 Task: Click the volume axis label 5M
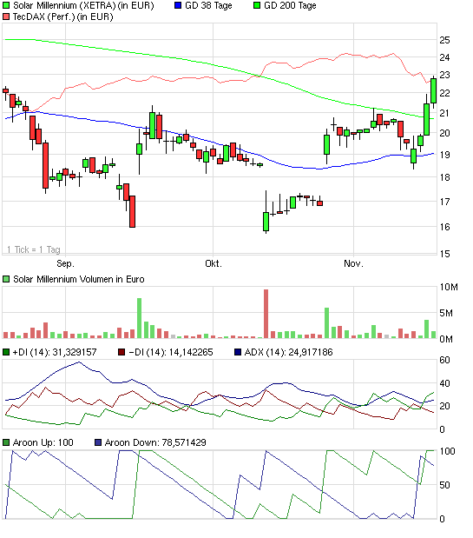446,313
